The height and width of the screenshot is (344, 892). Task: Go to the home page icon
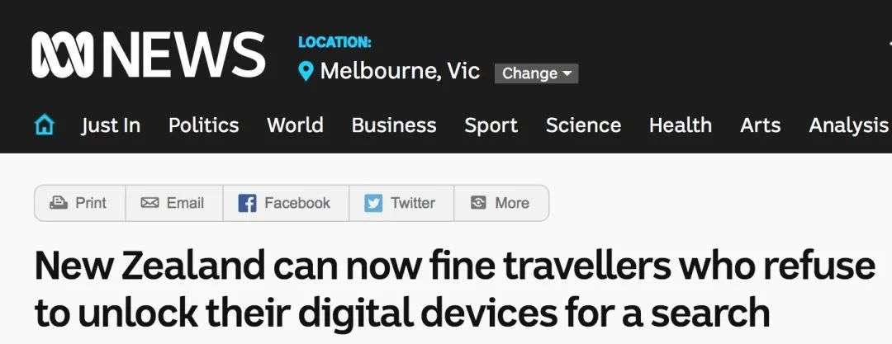click(45, 125)
